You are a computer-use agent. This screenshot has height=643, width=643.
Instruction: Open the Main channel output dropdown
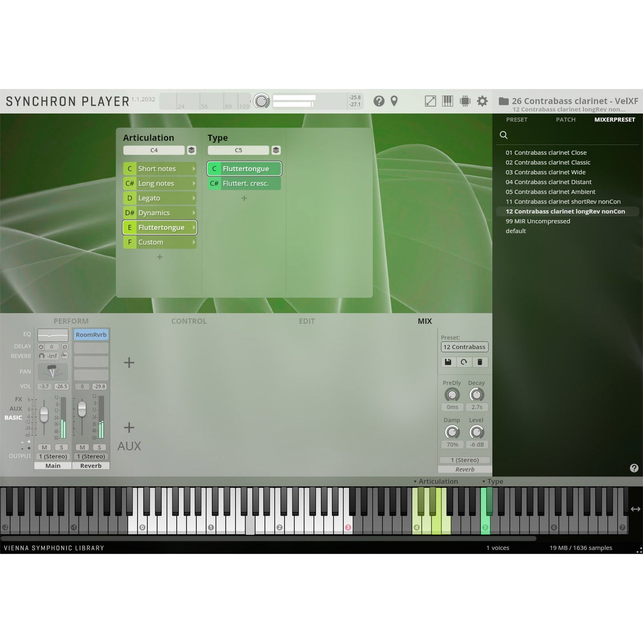[x=53, y=456]
